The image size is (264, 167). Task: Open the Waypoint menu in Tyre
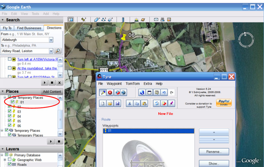[114, 84]
